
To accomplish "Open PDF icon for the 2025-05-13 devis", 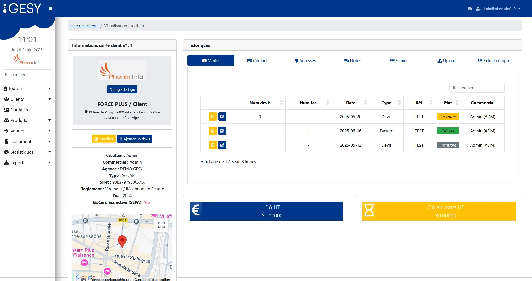I will pyautogui.click(x=213, y=145).
